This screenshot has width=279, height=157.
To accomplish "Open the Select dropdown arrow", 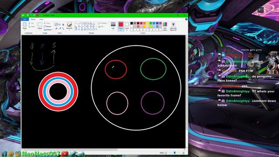I will point(40,30).
